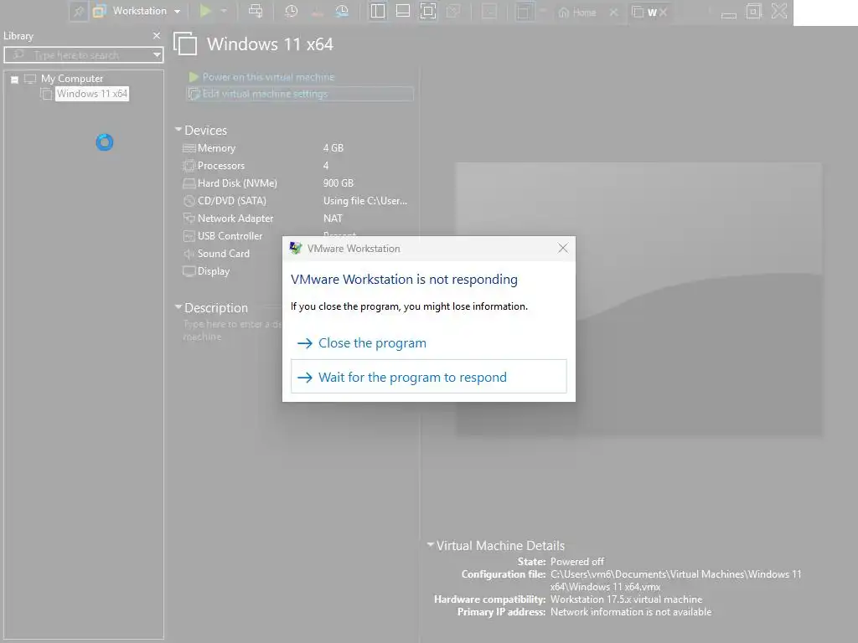Click Close the program in the dialog

(x=372, y=342)
